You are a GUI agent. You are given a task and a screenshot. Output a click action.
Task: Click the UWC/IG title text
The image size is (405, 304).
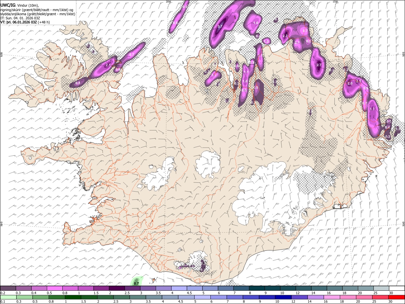tap(8, 5)
